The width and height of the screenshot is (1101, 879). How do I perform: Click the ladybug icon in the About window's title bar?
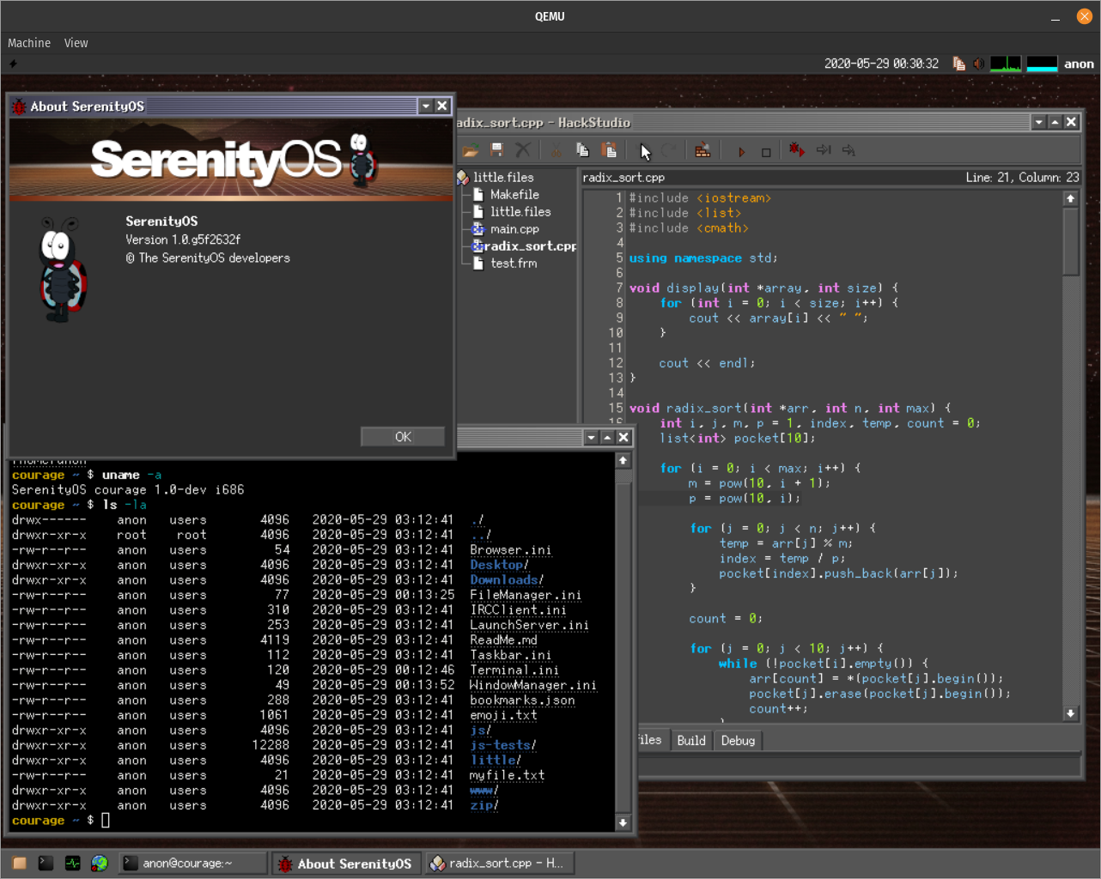(x=19, y=106)
